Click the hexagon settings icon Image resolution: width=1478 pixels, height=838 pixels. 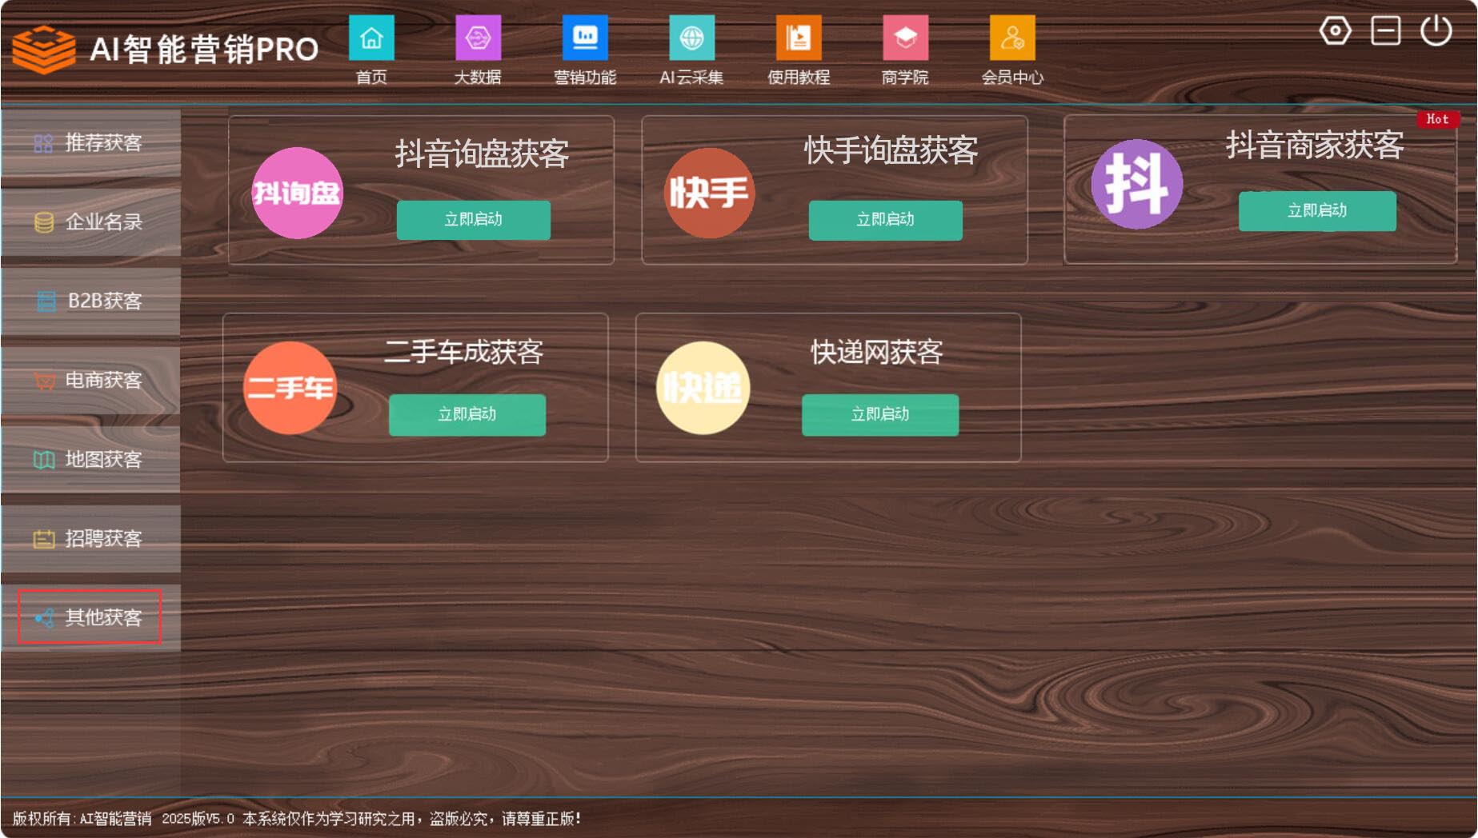point(1335,31)
